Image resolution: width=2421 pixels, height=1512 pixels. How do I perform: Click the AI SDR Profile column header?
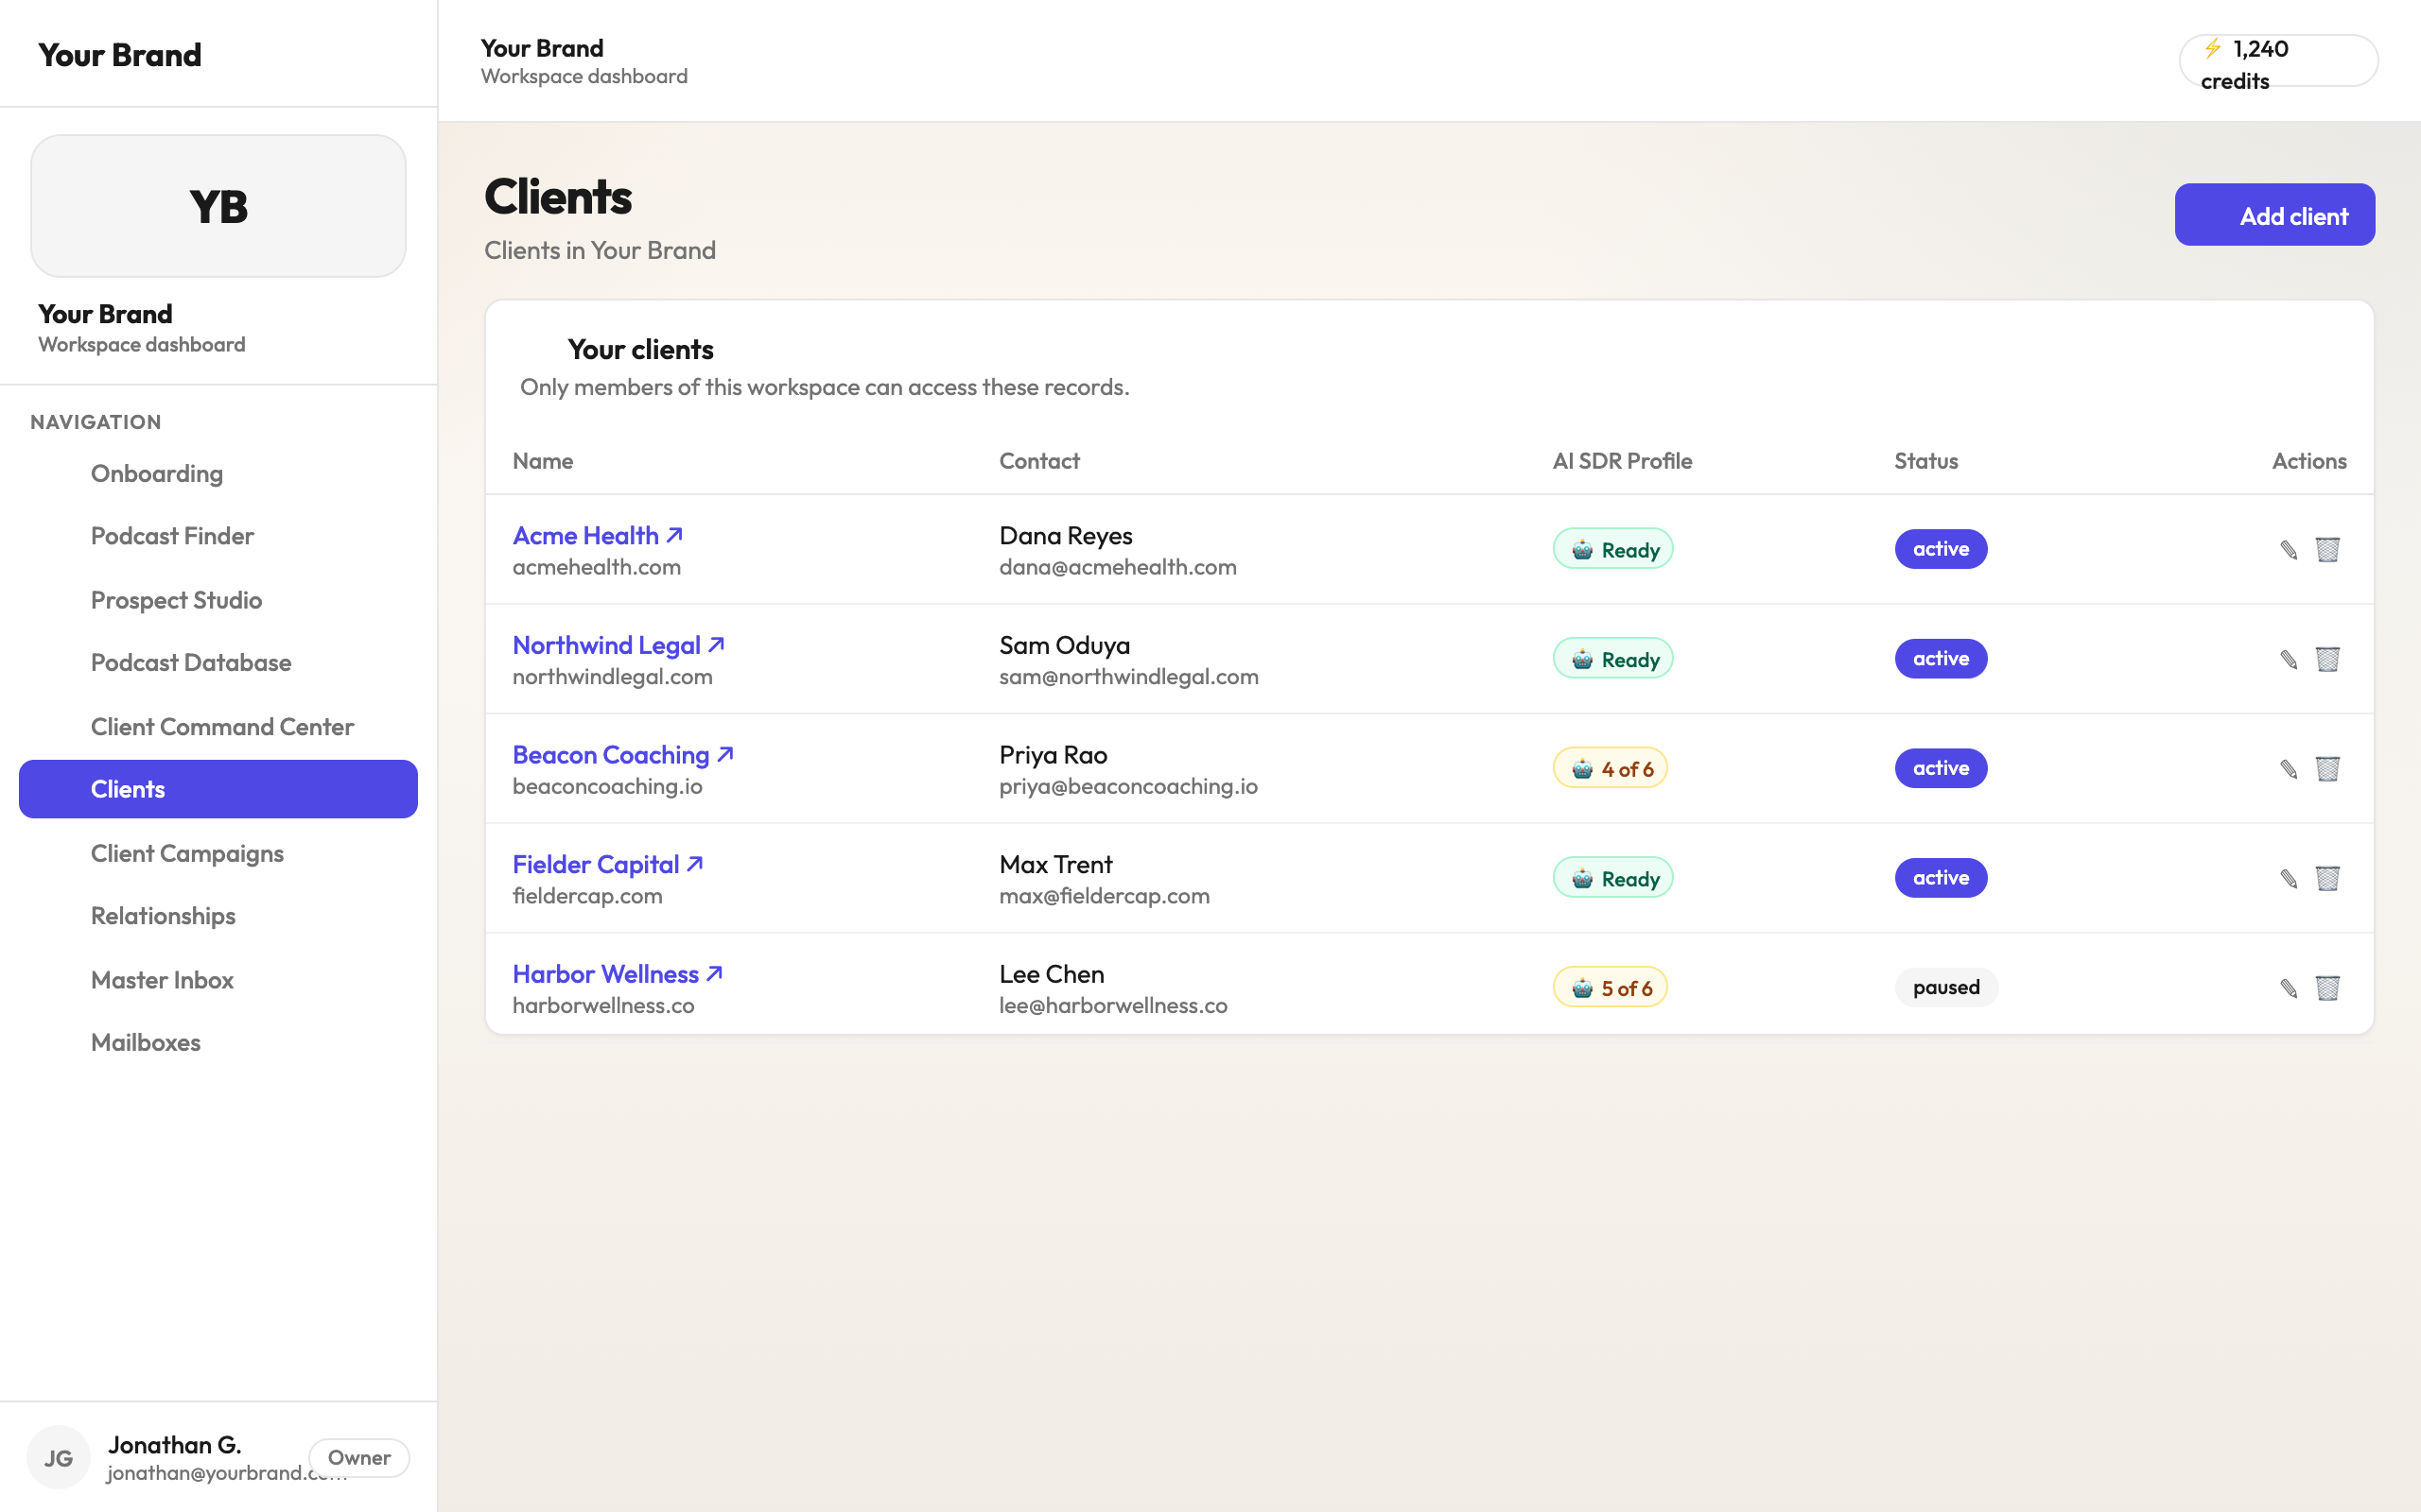click(1622, 461)
